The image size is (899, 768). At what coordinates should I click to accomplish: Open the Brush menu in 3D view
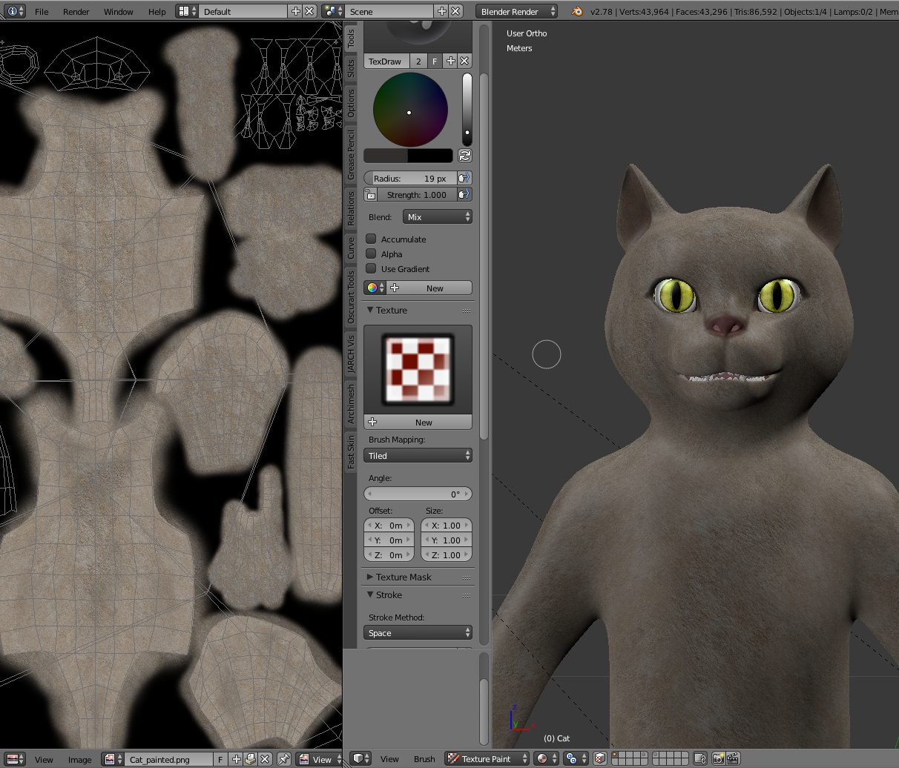point(424,758)
